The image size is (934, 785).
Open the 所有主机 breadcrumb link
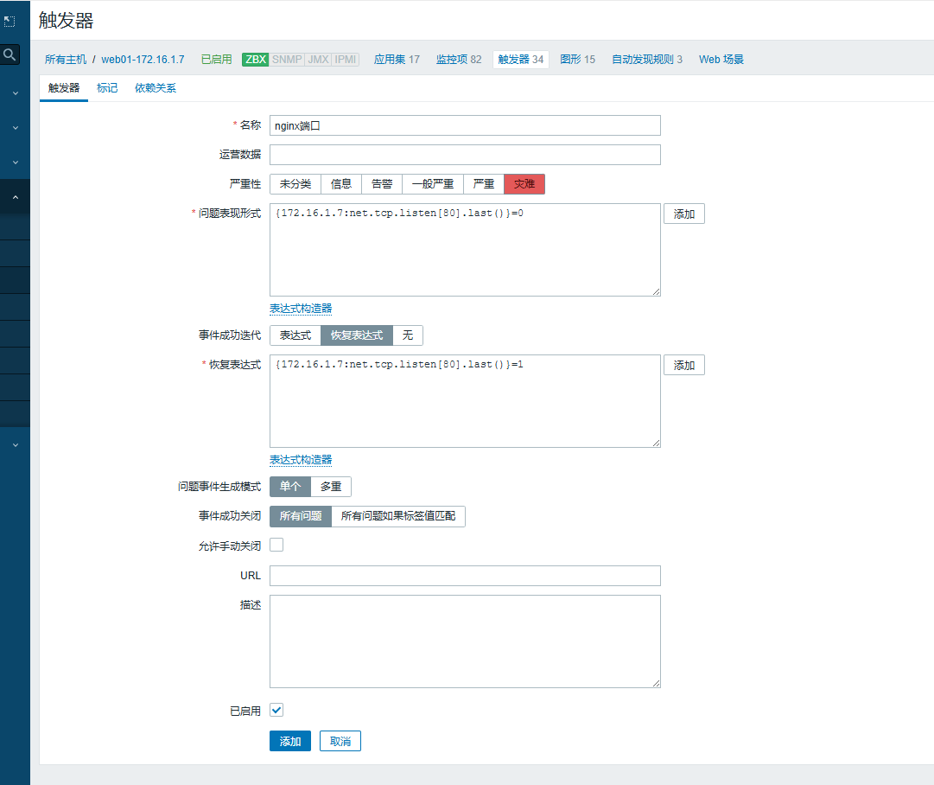pyautogui.click(x=66, y=59)
